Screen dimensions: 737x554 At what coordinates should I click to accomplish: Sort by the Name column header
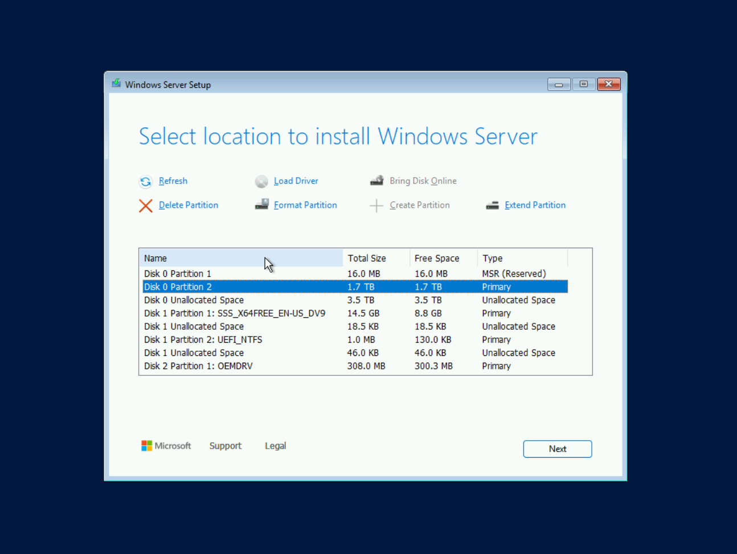tap(241, 258)
